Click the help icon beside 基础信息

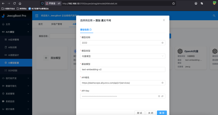tap(90, 30)
